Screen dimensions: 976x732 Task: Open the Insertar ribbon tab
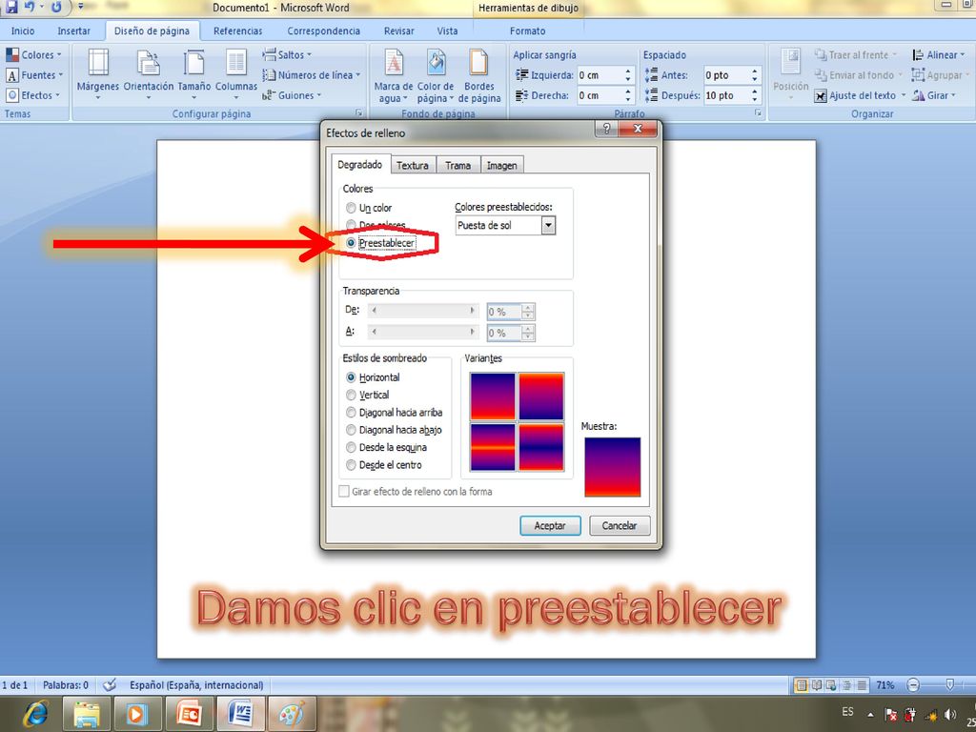74,30
